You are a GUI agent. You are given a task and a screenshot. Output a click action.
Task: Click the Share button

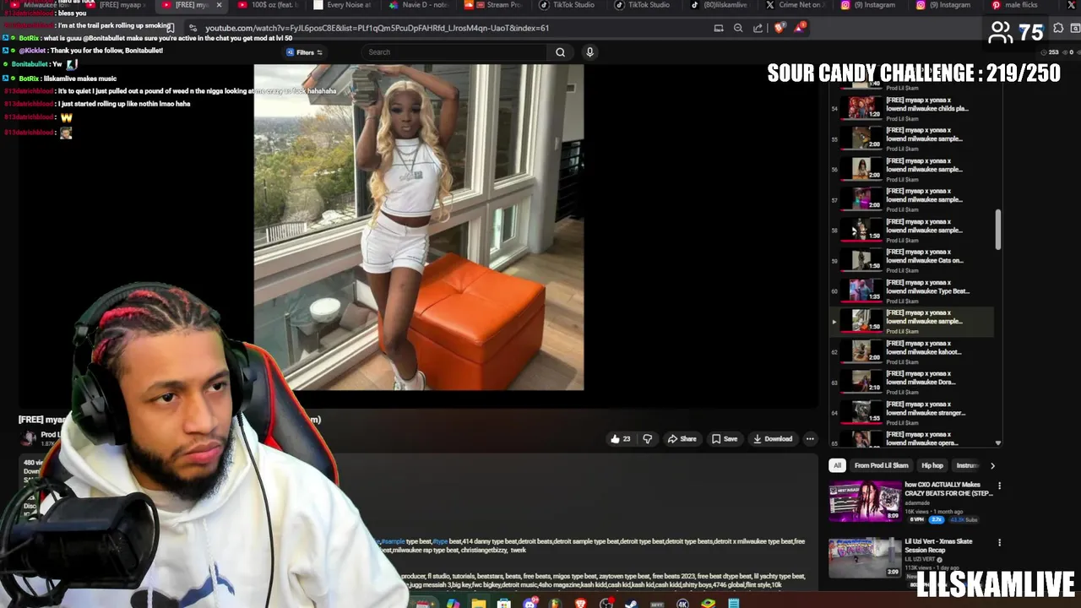[x=682, y=439]
